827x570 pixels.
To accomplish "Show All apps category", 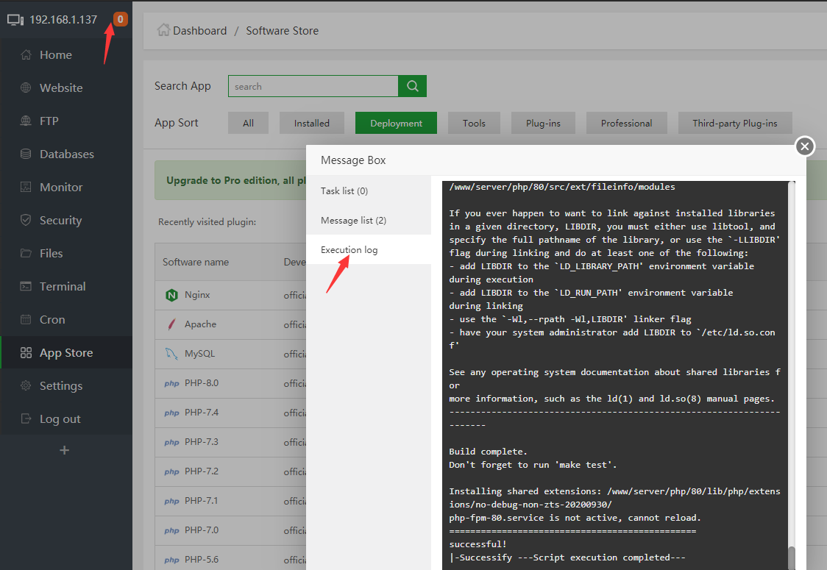I will pos(248,123).
